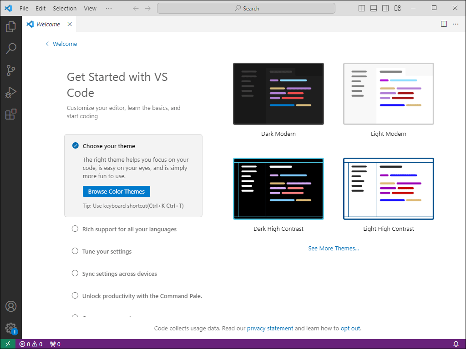466x349 pixels.
Task: Open the Explorer view in activity bar
Action: [11, 27]
